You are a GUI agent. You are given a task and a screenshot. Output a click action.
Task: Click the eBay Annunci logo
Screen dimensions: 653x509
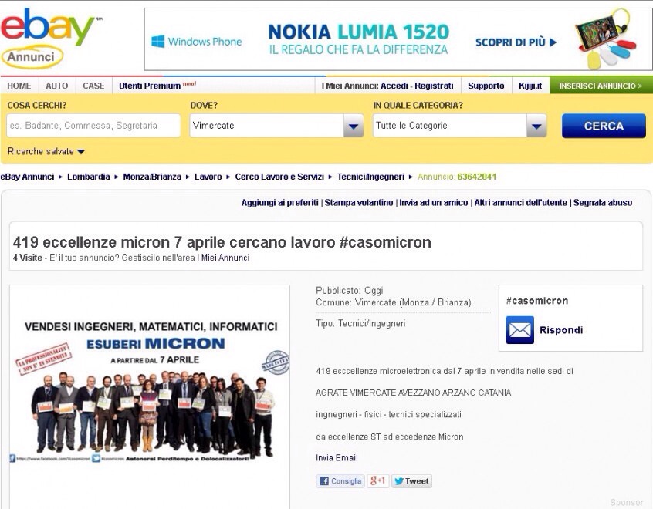(48, 36)
